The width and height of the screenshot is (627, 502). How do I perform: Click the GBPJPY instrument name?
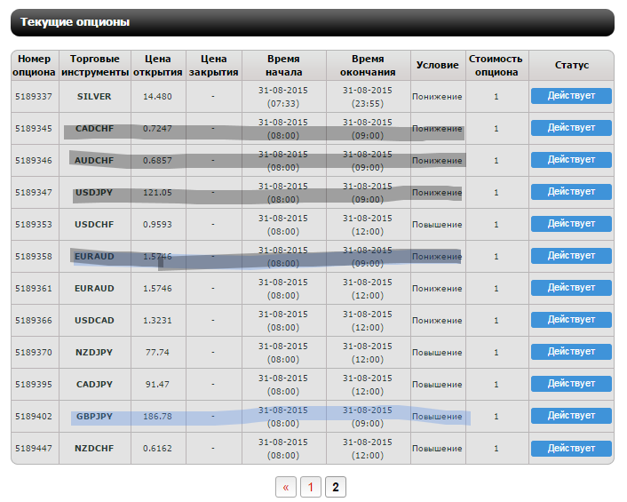[x=94, y=417]
